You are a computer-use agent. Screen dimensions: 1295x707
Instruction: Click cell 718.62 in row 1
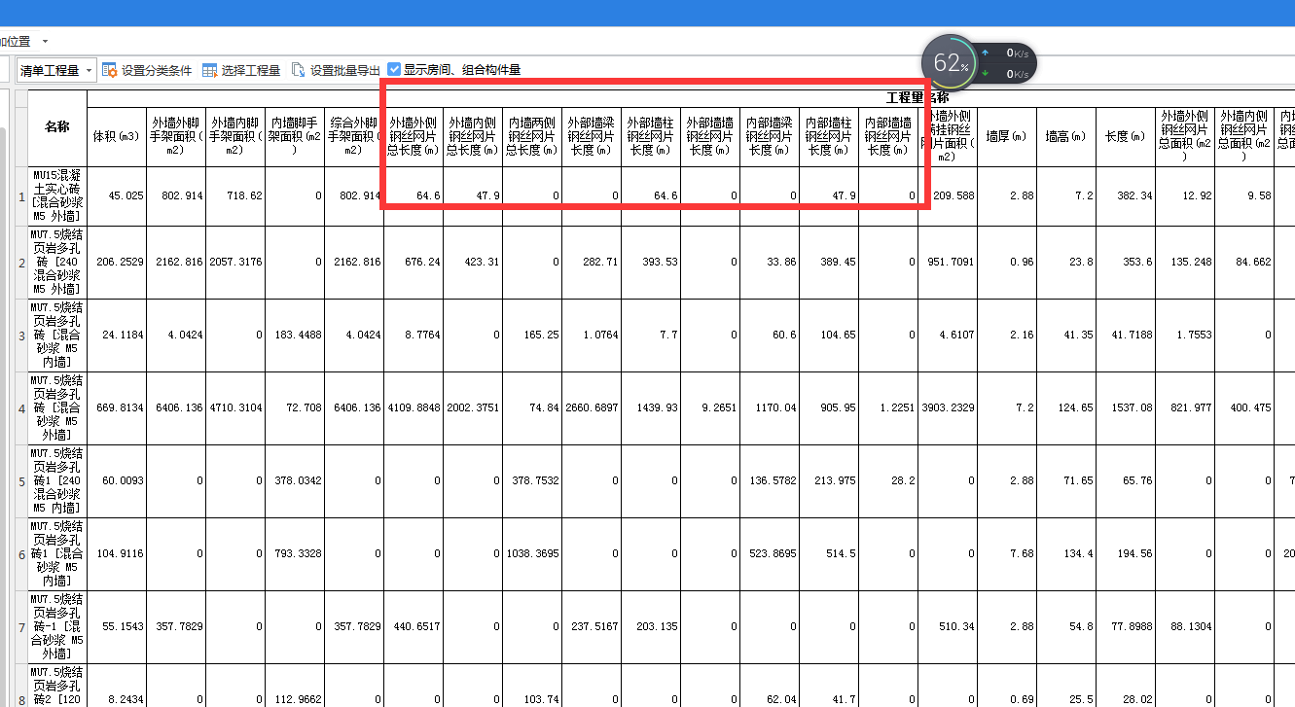point(234,196)
